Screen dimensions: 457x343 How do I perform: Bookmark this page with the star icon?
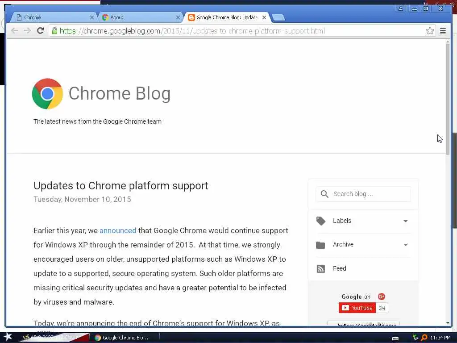(x=430, y=31)
